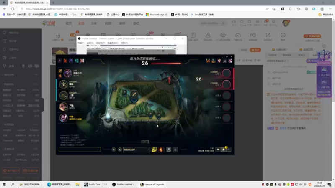Screen dimensions: 335x188
Task: Open the 场景集合(S) menu in OBS window
Action: pyautogui.click(x=113, y=43)
